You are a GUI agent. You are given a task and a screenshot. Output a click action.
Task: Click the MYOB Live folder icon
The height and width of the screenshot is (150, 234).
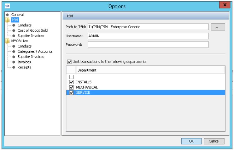[x=8, y=41]
